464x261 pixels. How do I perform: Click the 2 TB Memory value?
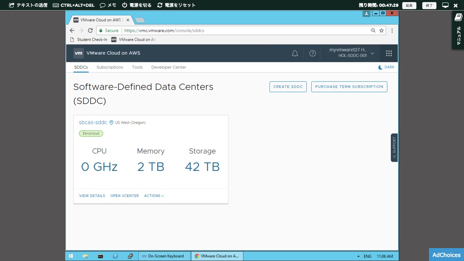click(x=151, y=167)
